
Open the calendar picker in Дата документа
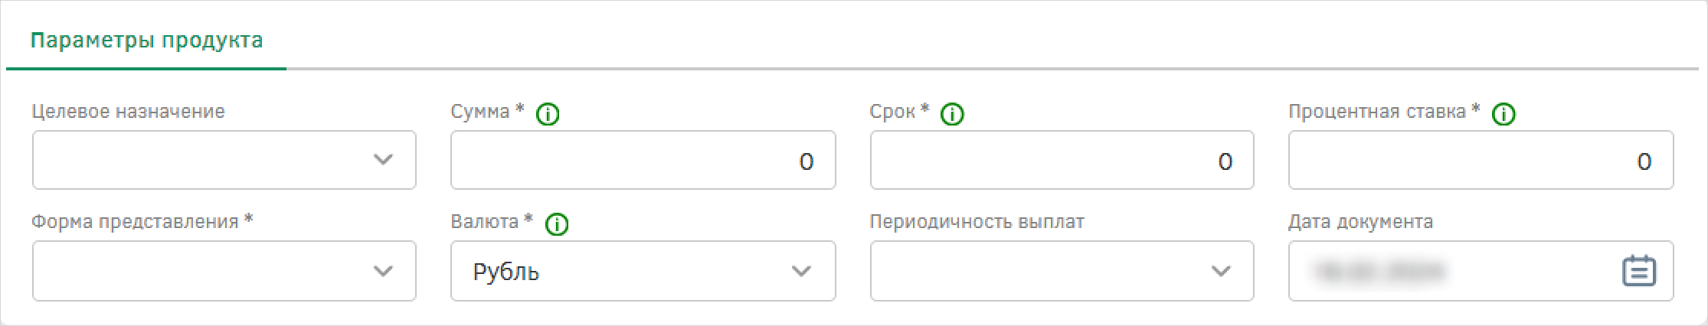click(1639, 271)
